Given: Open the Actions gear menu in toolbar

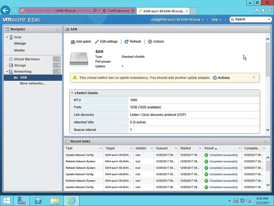Looking at the screenshot, I should [156, 42].
